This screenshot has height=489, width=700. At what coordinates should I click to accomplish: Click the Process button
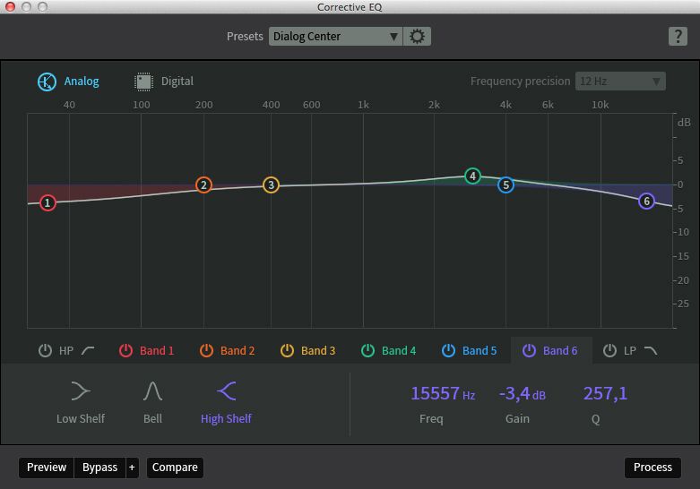tap(652, 468)
